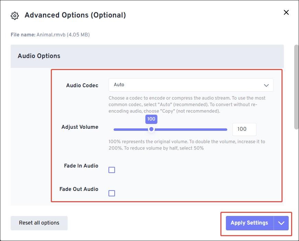Click the Adjust Volume label
299x241 pixels.
click(79, 127)
